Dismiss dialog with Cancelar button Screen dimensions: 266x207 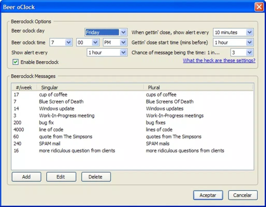tap(243, 195)
